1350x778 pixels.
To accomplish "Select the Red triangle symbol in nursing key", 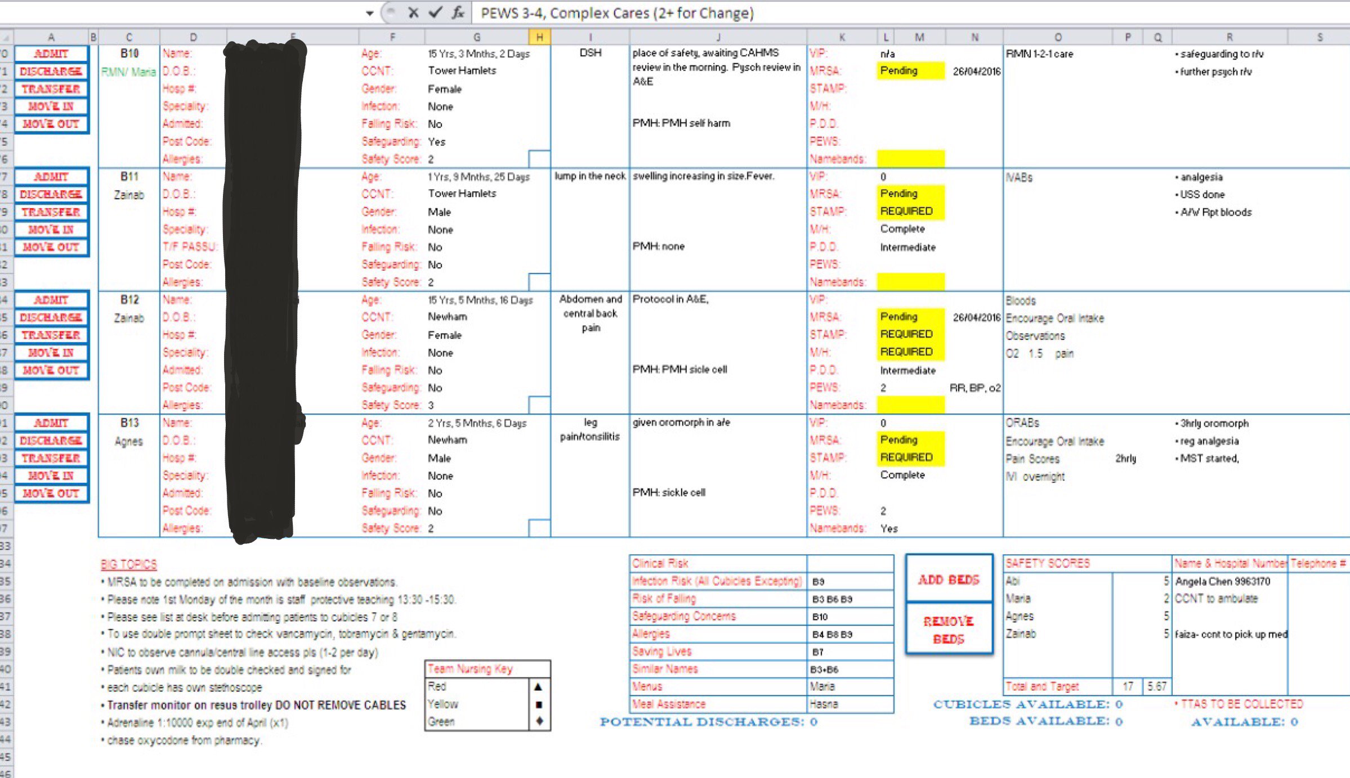I will point(539,687).
